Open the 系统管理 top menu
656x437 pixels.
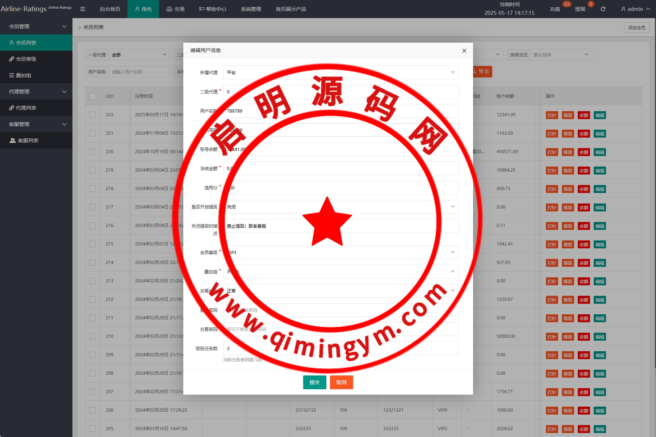pyautogui.click(x=251, y=9)
